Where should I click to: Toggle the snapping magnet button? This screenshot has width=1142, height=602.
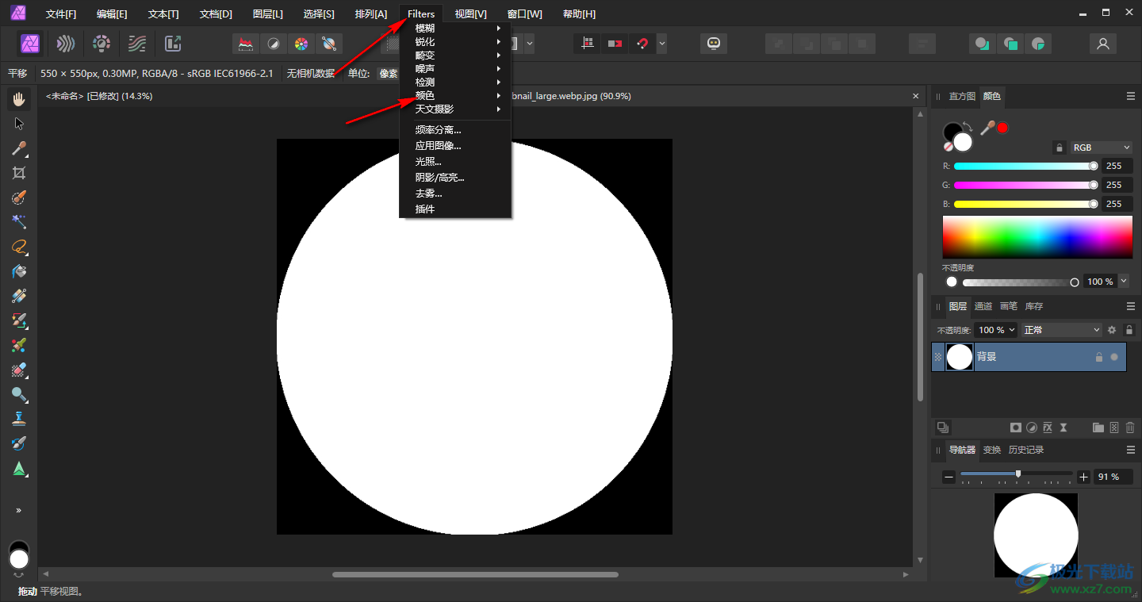click(x=642, y=44)
